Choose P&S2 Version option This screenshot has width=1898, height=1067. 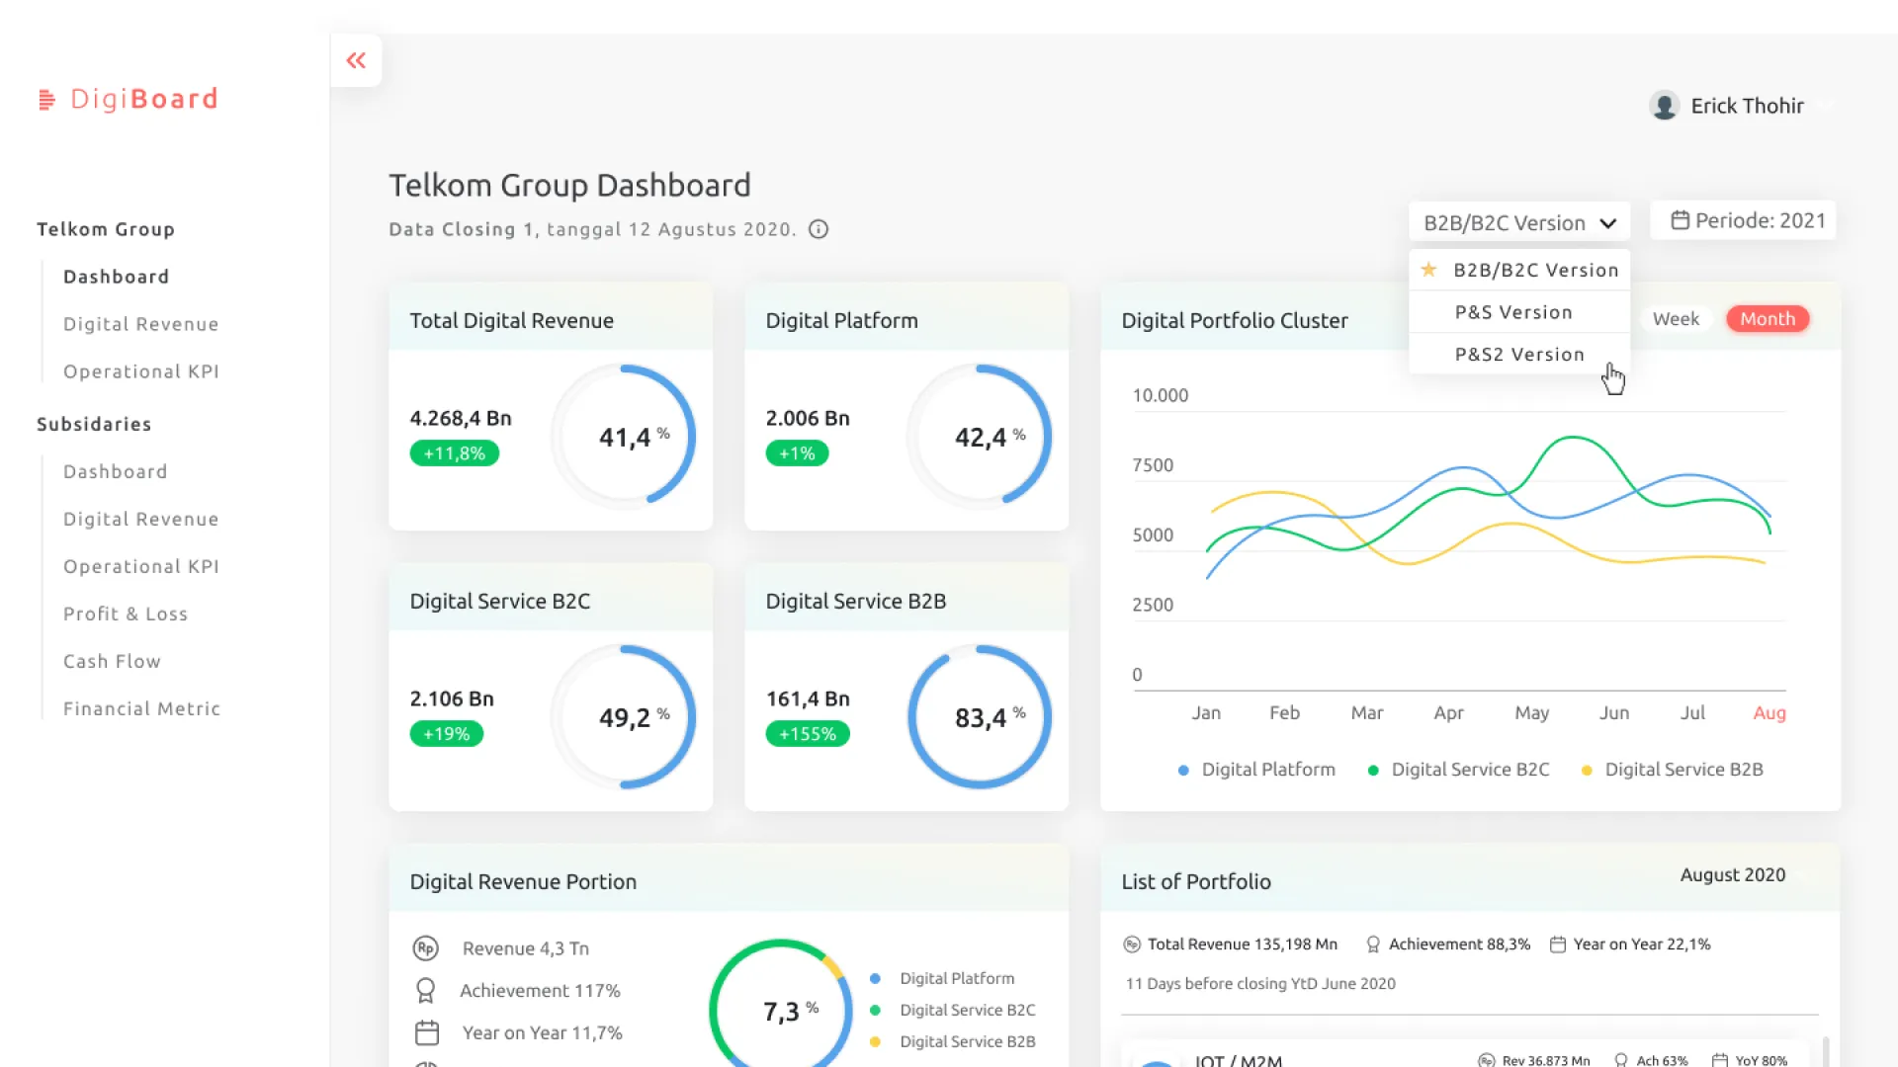click(1519, 354)
